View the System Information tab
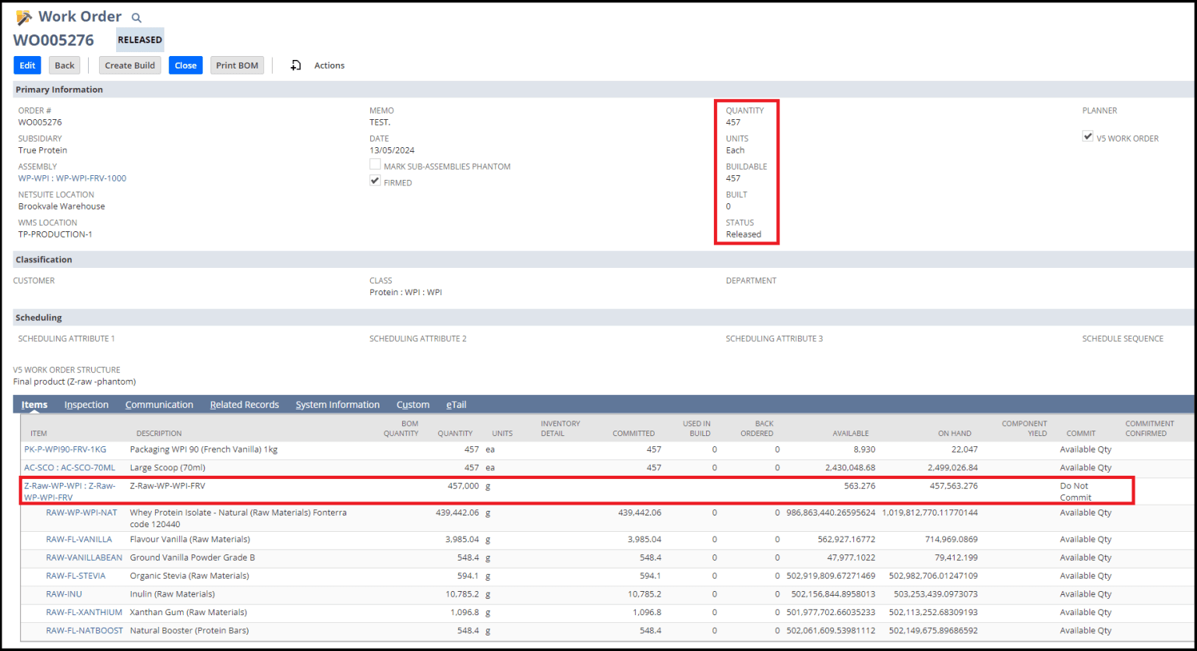1197x651 pixels. click(x=337, y=404)
